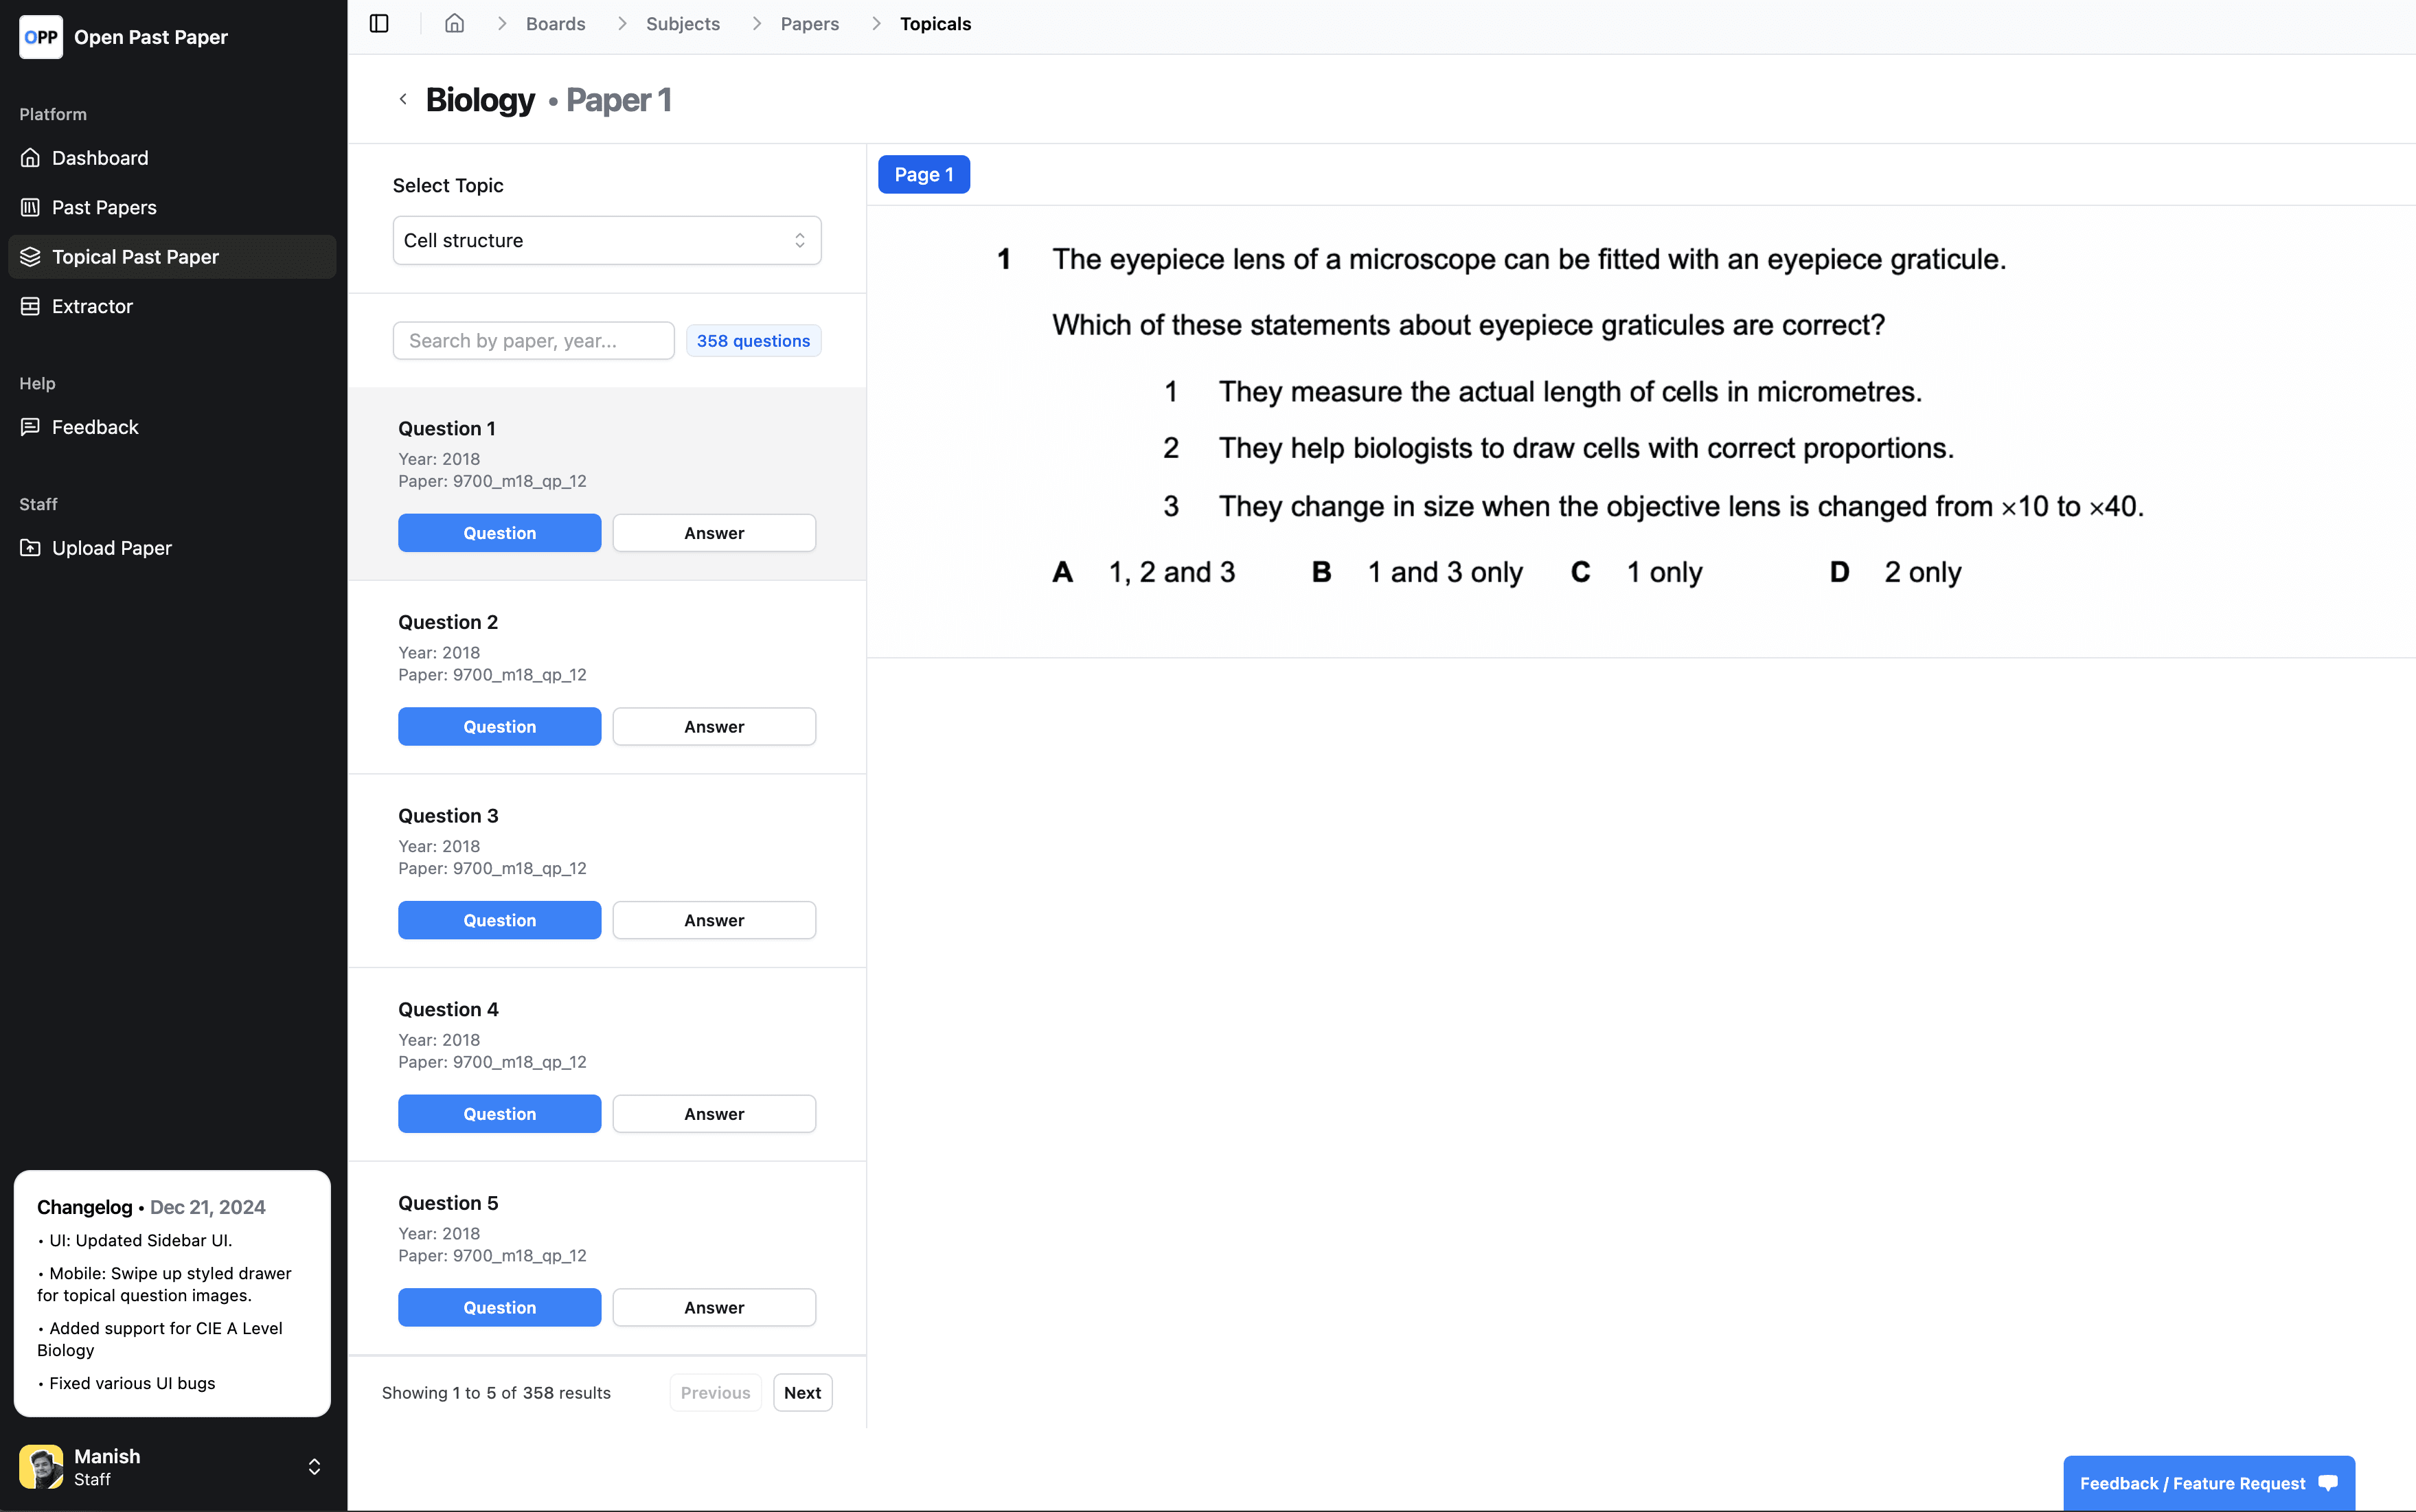
Task: Click the Upload Paper folder icon
Action: tap(31, 548)
